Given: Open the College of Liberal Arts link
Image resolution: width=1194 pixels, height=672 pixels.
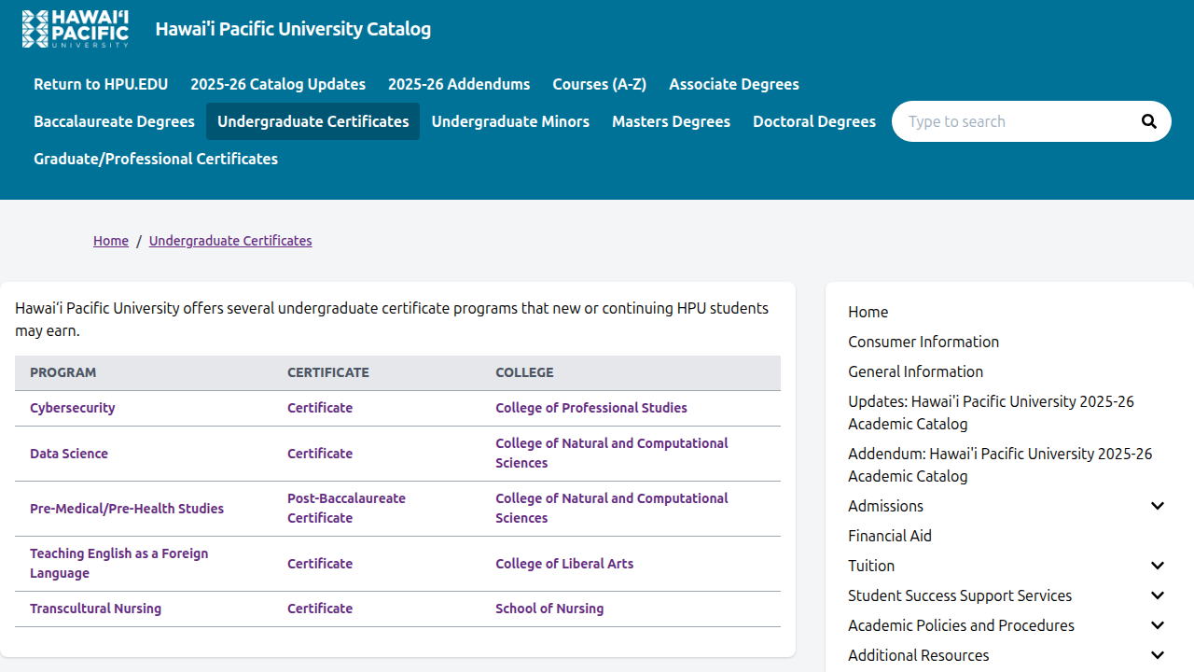Looking at the screenshot, I should (564, 564).
